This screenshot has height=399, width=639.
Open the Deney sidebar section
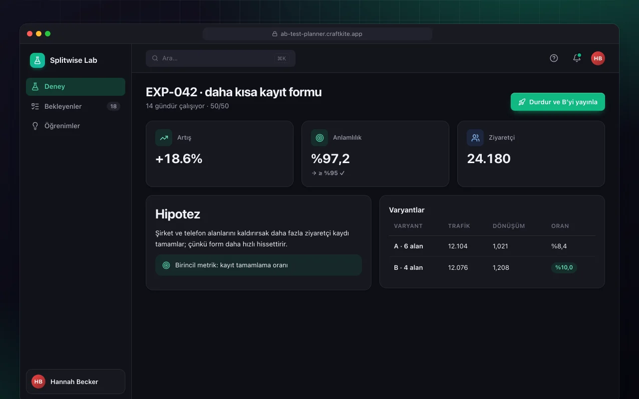[x=75, y=86]
